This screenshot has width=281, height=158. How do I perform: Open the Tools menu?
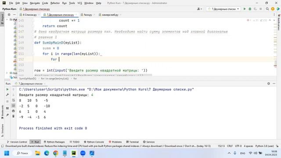pyautogui.click(x=72, y=3)
